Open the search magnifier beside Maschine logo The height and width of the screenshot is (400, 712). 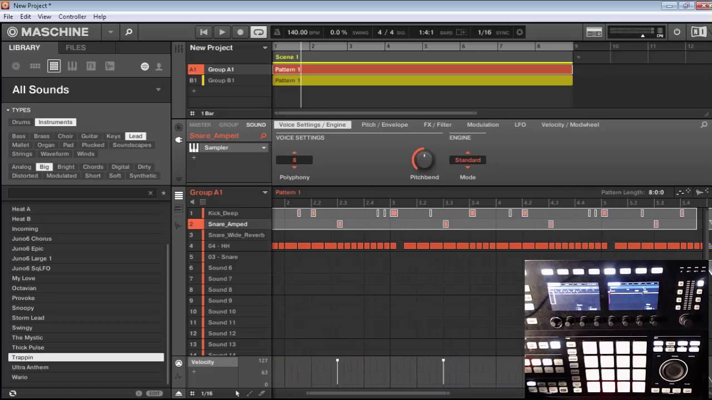point(128,32)
